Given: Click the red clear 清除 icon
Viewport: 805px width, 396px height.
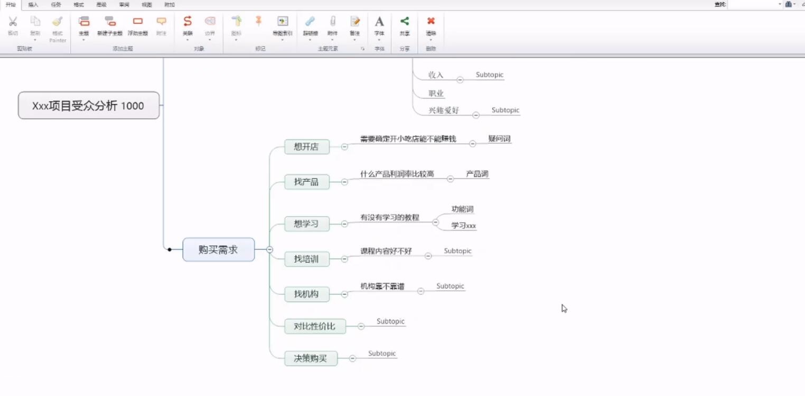Looking at the screenshot, I should click(x=431, y=21).
